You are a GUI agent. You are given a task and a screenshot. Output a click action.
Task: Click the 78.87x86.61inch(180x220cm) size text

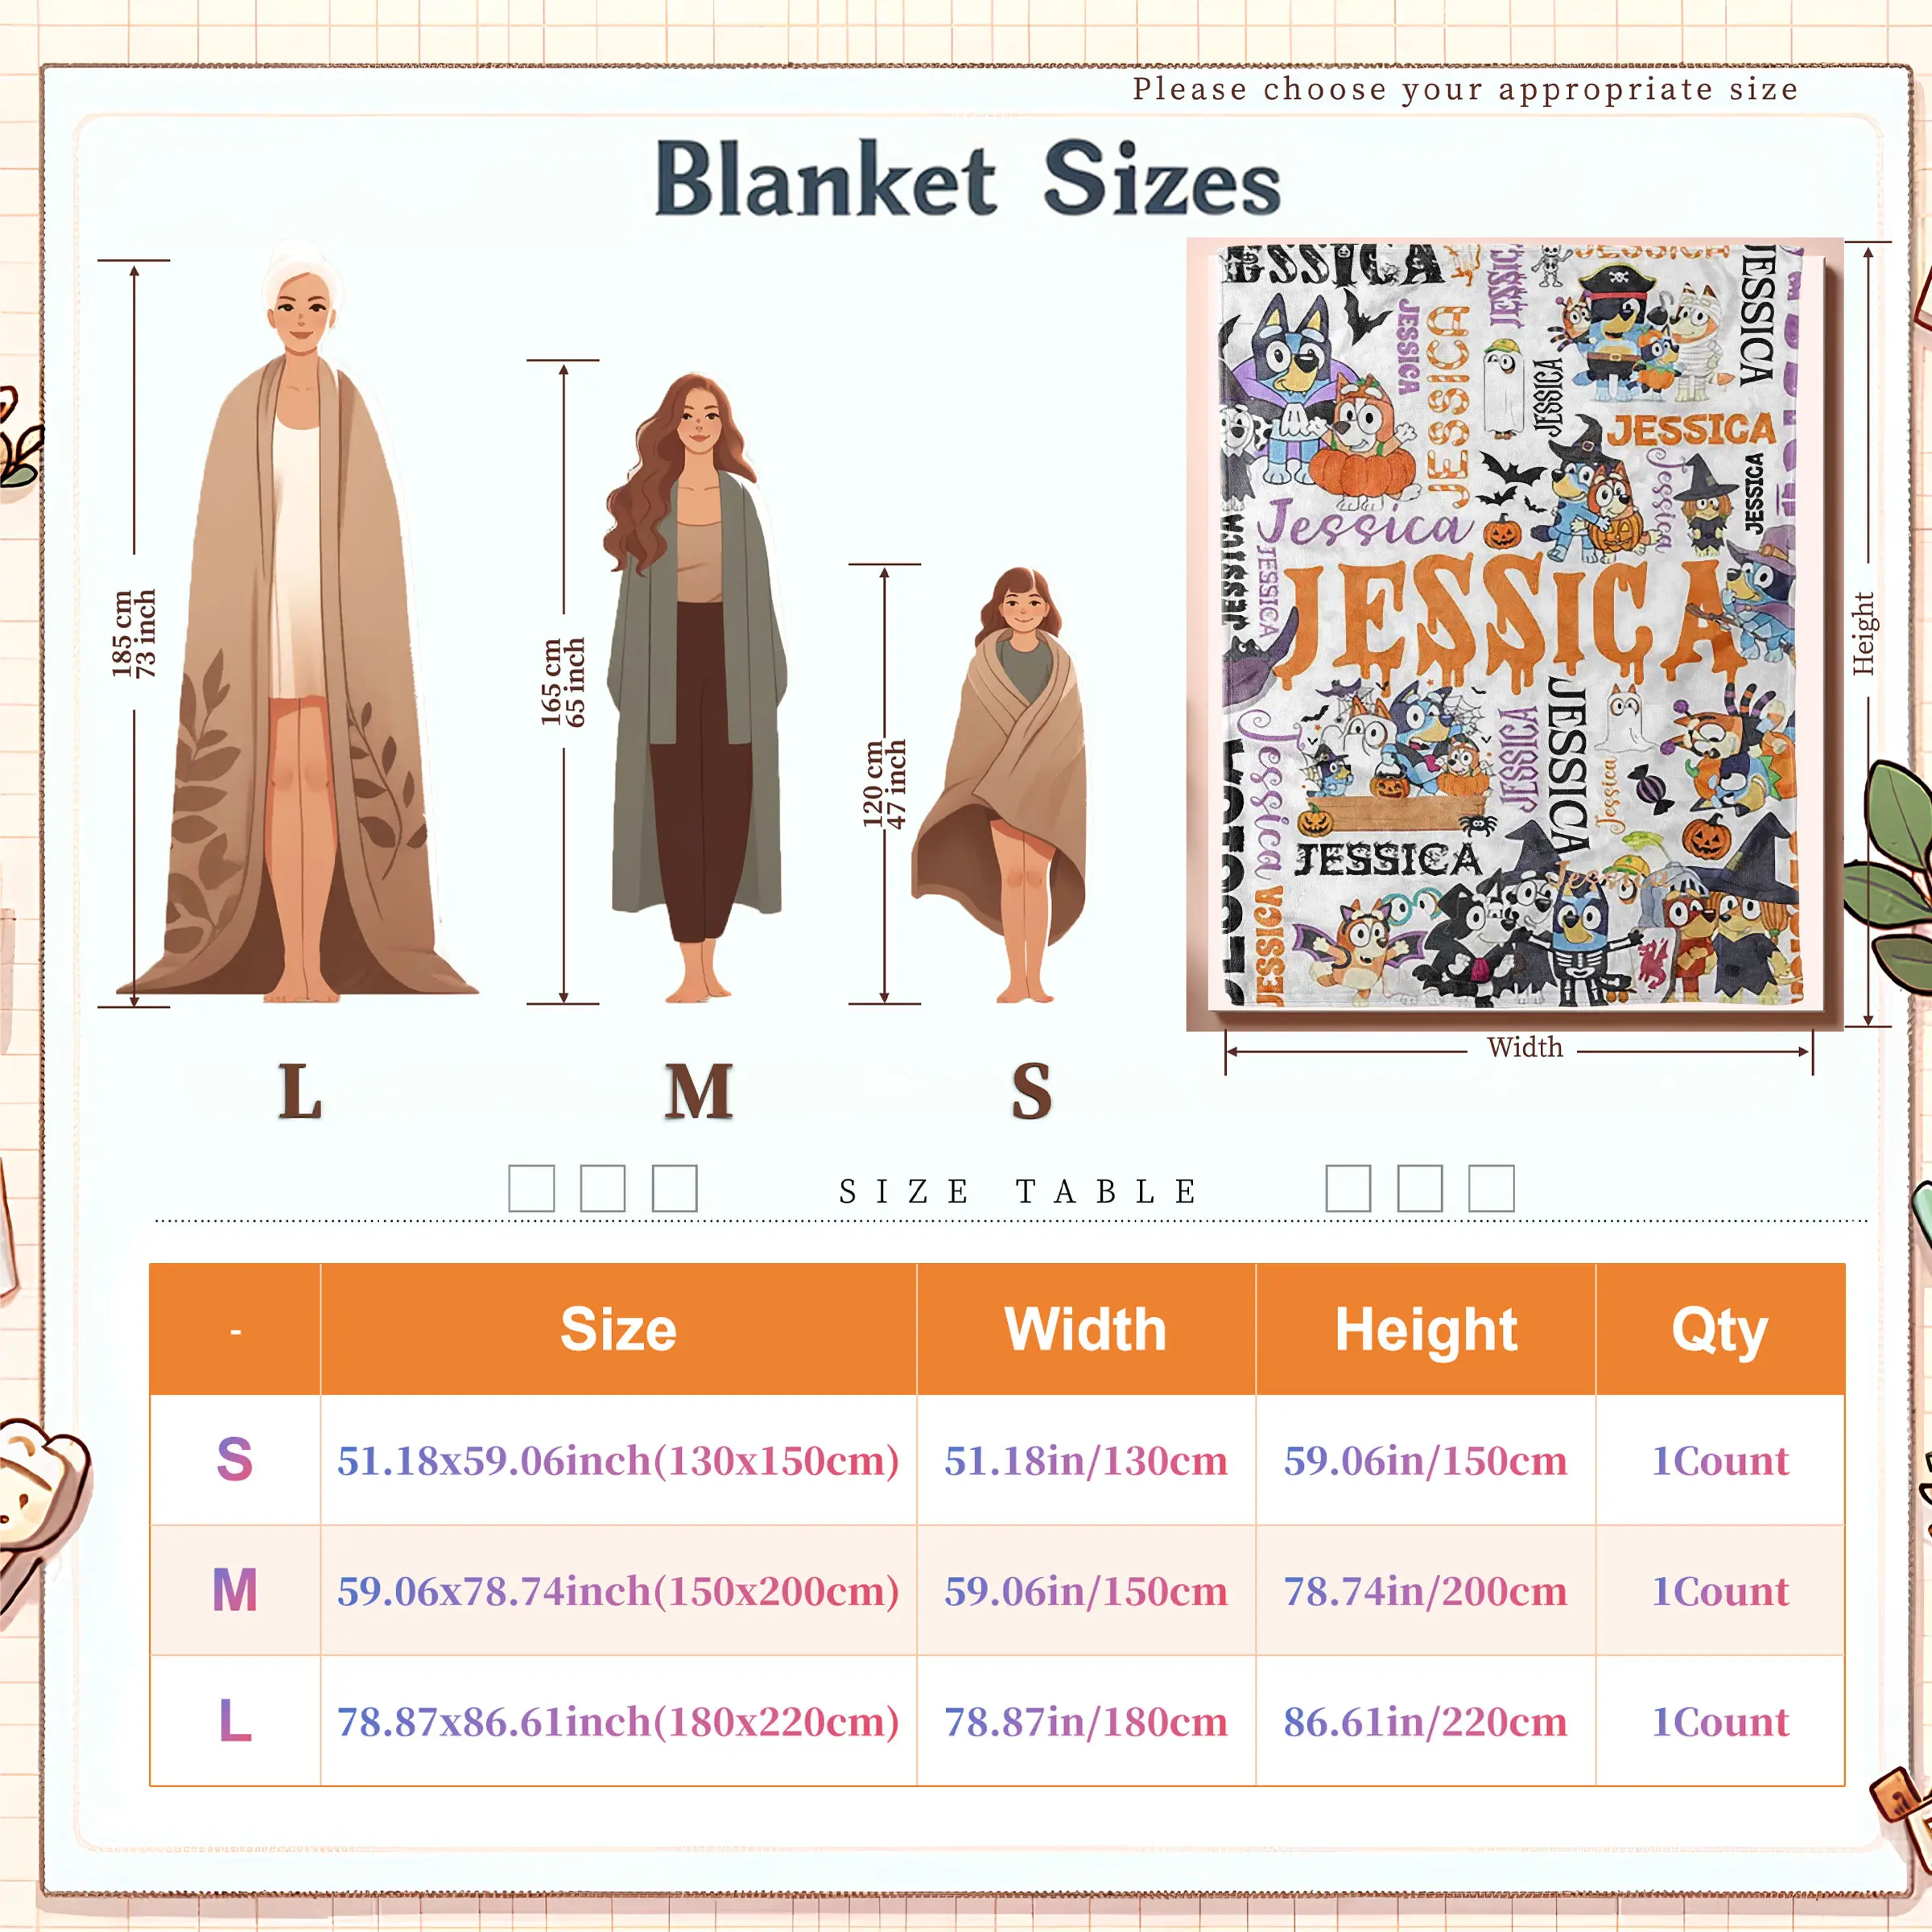point(618,1722)
